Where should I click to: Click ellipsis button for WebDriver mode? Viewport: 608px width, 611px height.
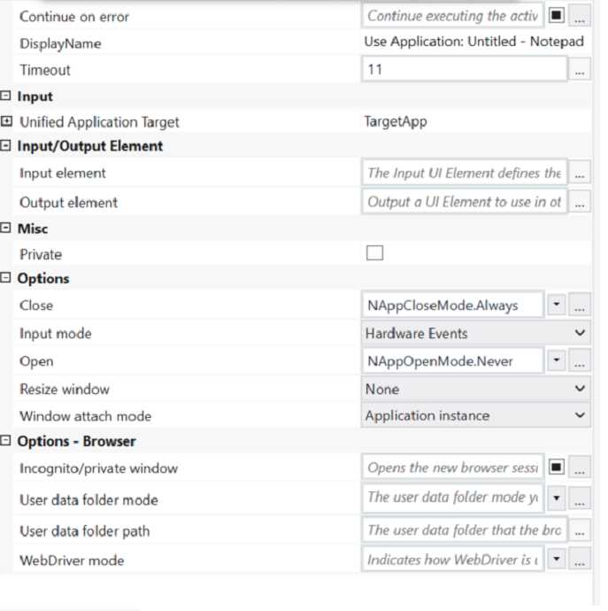click(x=580, y=561)
